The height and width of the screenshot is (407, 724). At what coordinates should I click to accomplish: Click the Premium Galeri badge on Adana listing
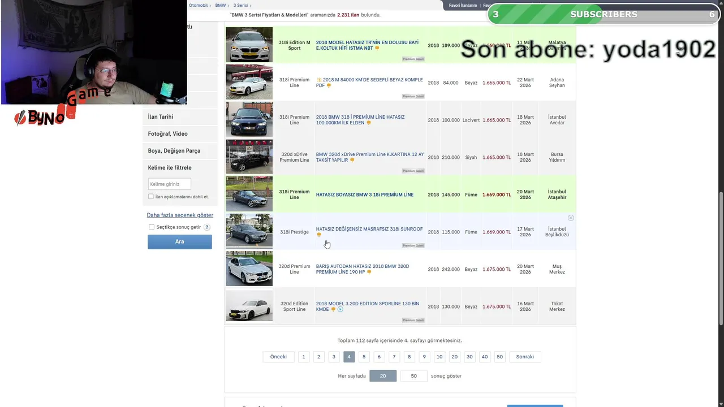(x=413, y=96)
